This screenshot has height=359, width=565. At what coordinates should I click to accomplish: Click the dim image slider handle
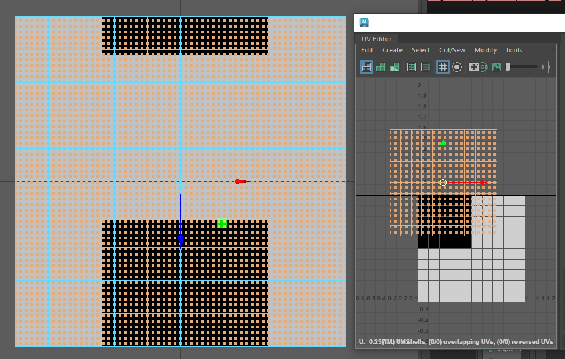[x=508, y=67]
